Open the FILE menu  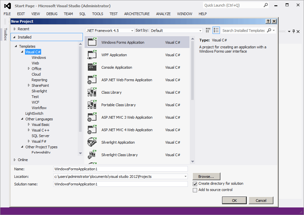click(7, 14)
